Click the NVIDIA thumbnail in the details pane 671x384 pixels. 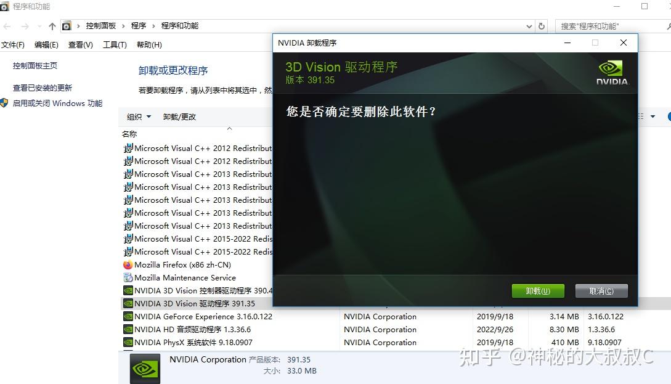144,368
